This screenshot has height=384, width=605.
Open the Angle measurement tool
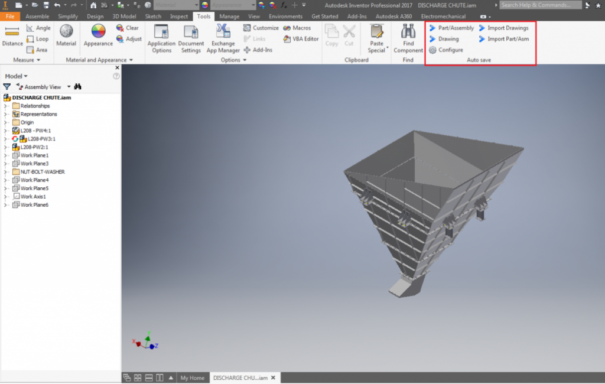tap(39, 27)
